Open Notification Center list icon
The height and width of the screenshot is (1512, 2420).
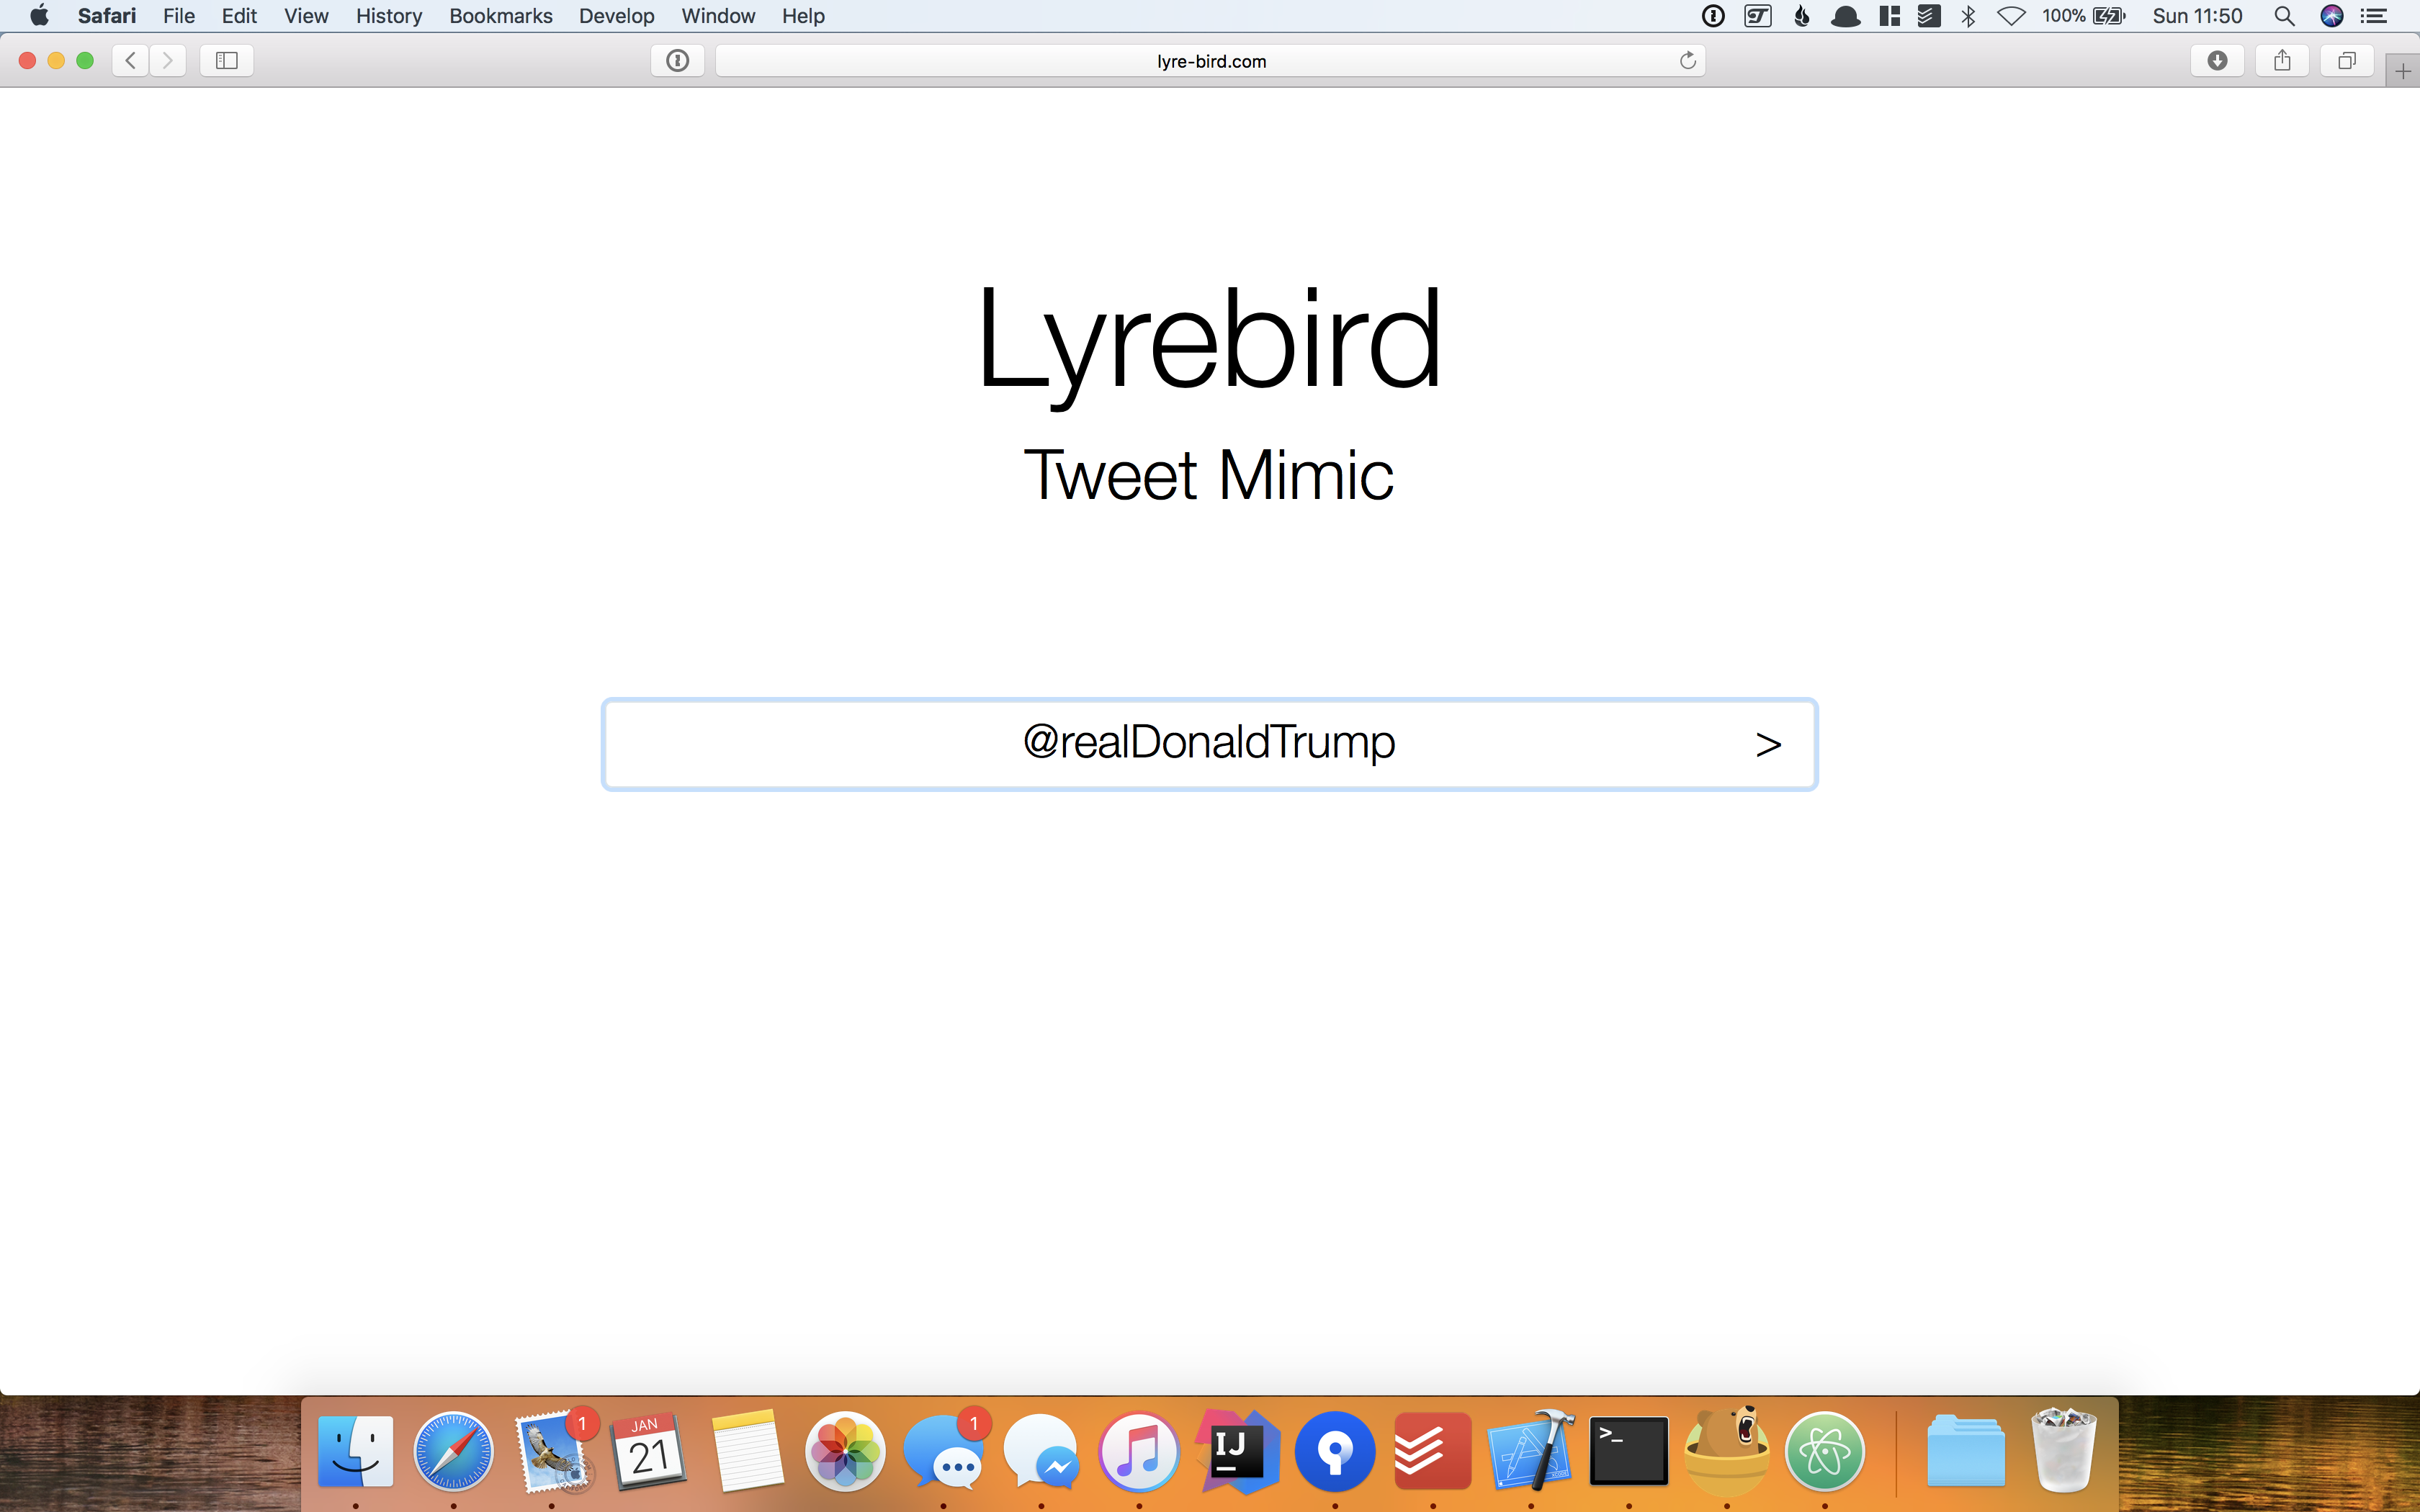tap(2374, 16)
